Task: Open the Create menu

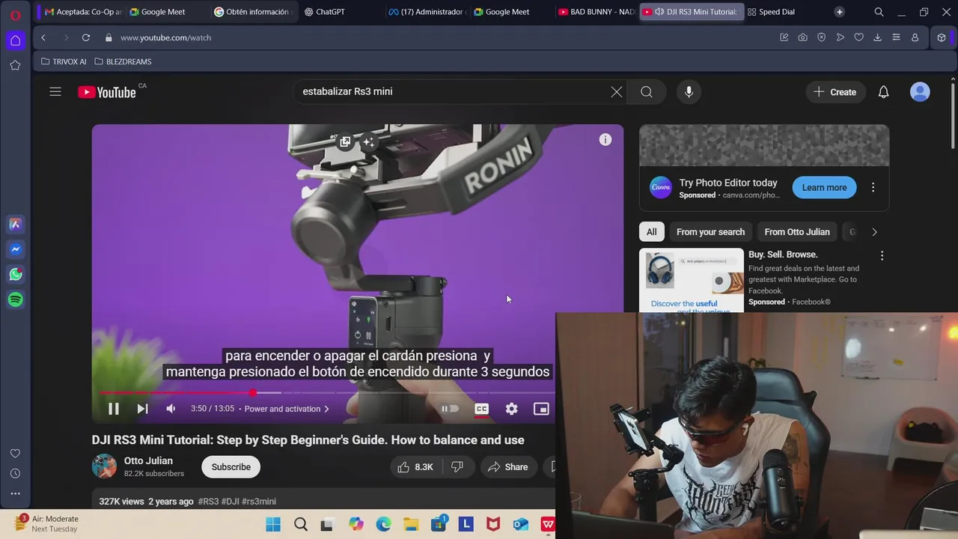Action: coord(835,92)
